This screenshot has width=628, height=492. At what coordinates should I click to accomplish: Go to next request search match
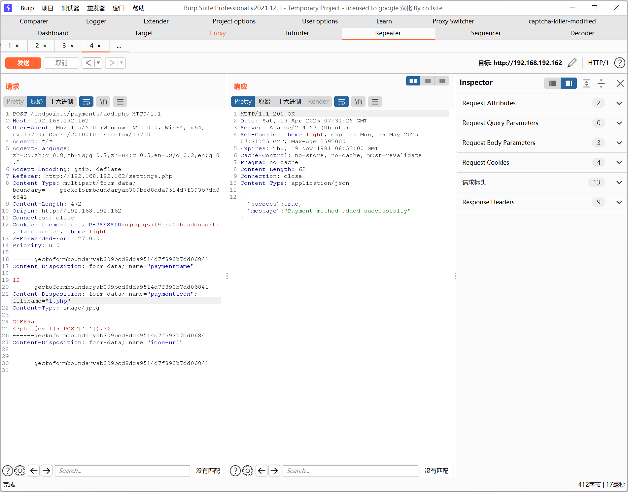[47, 471]
